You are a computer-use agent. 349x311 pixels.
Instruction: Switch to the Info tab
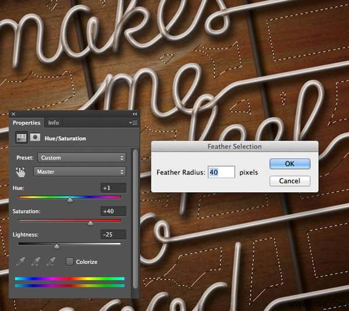pyautogui.click(x=54, y=123)
